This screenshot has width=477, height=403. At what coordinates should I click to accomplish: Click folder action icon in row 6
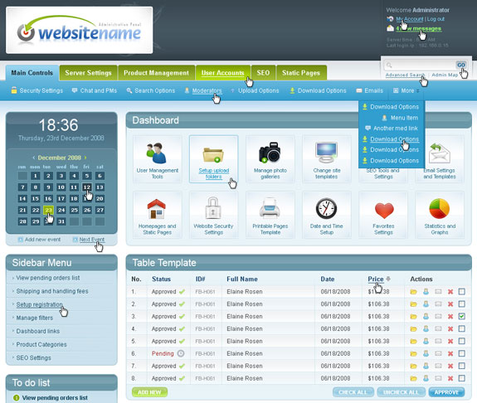(413, 354)
